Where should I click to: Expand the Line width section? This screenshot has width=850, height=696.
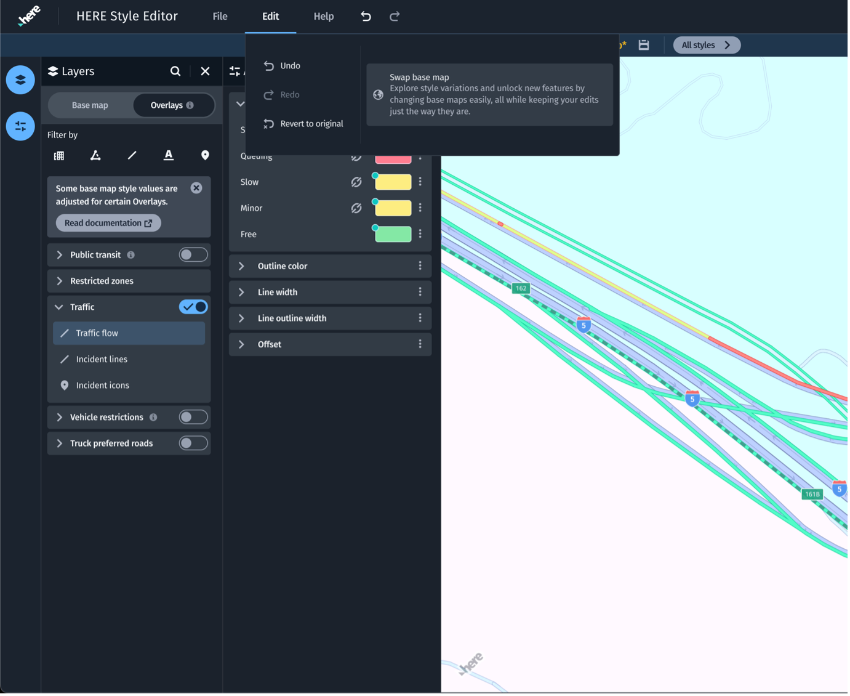pyautogui.click(x=242, y=292)
